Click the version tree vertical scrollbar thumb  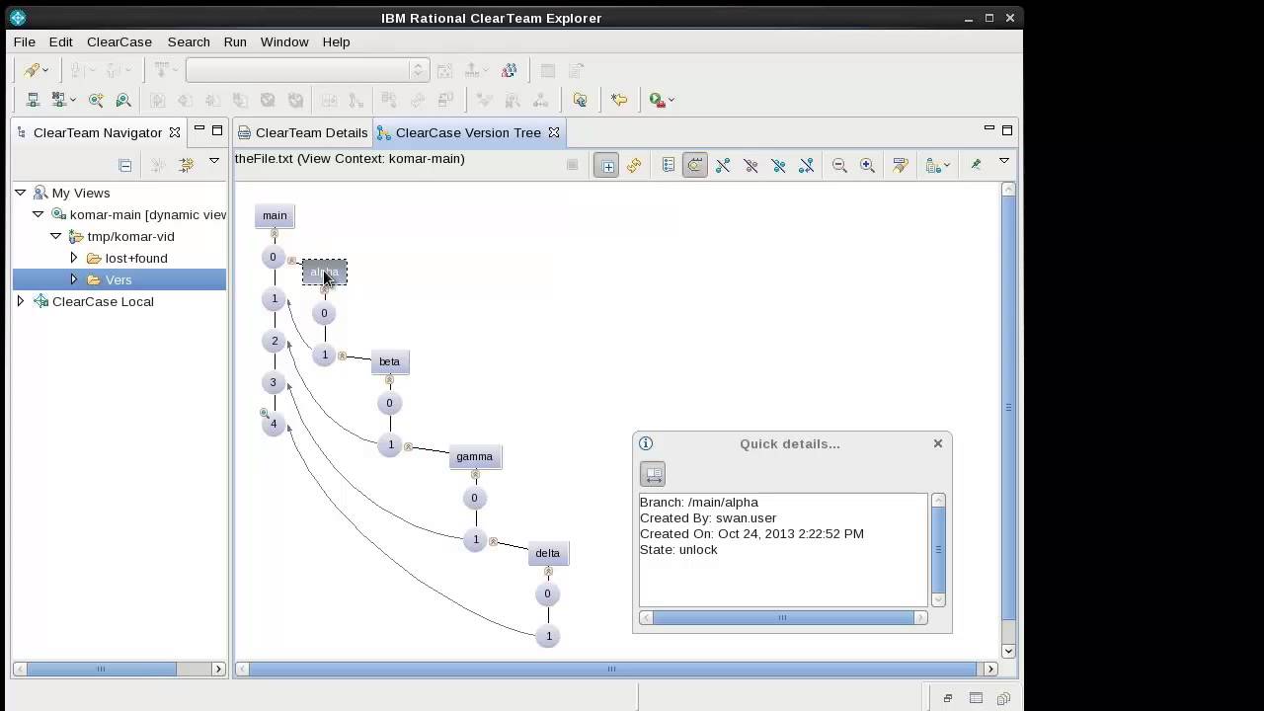pyautogui.click(x=1008, y=407)
